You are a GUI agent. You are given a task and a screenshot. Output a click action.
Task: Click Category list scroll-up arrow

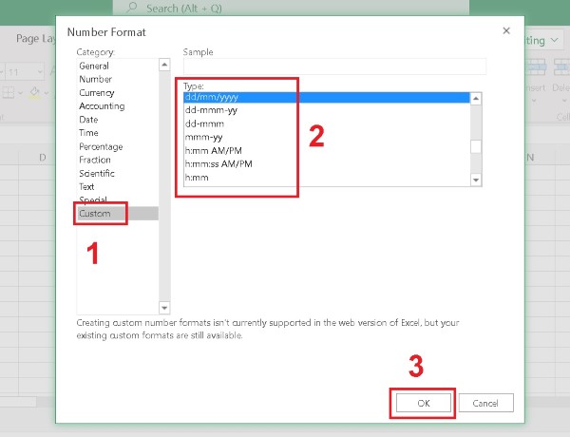[x=163, y=66]
